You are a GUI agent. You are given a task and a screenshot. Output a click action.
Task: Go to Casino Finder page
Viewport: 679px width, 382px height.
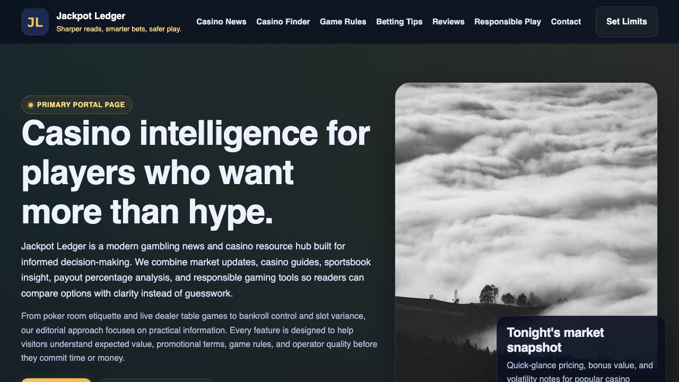point(283,22)
